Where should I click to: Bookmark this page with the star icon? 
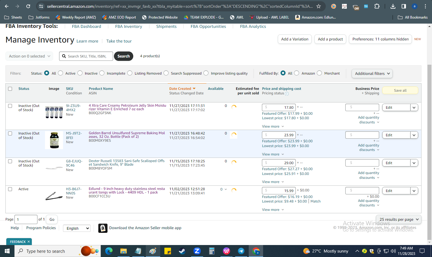click(319, 6)
